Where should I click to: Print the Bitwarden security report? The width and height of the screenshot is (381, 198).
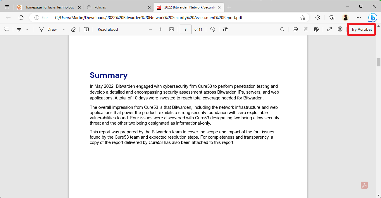295,29
